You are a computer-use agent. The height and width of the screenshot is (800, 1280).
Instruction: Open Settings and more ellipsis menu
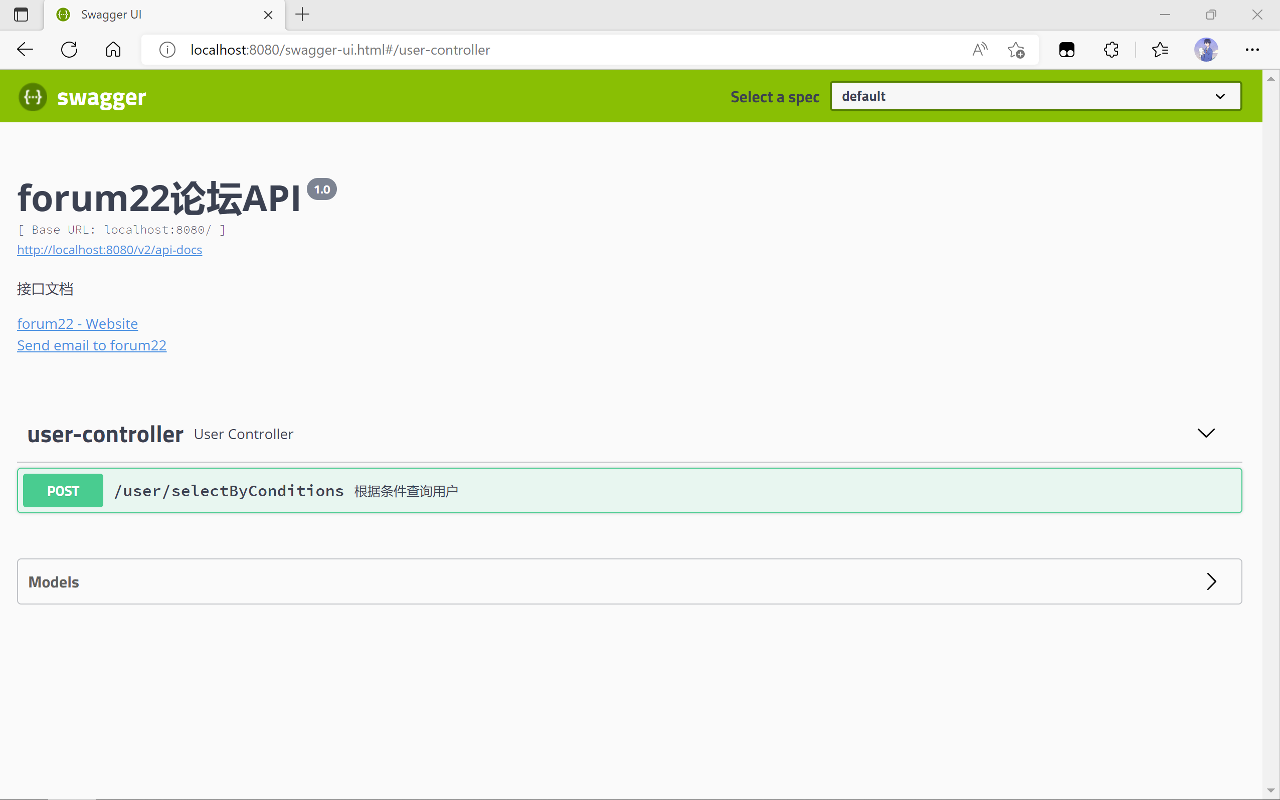pyautogui.click(x=1252, y=50)
